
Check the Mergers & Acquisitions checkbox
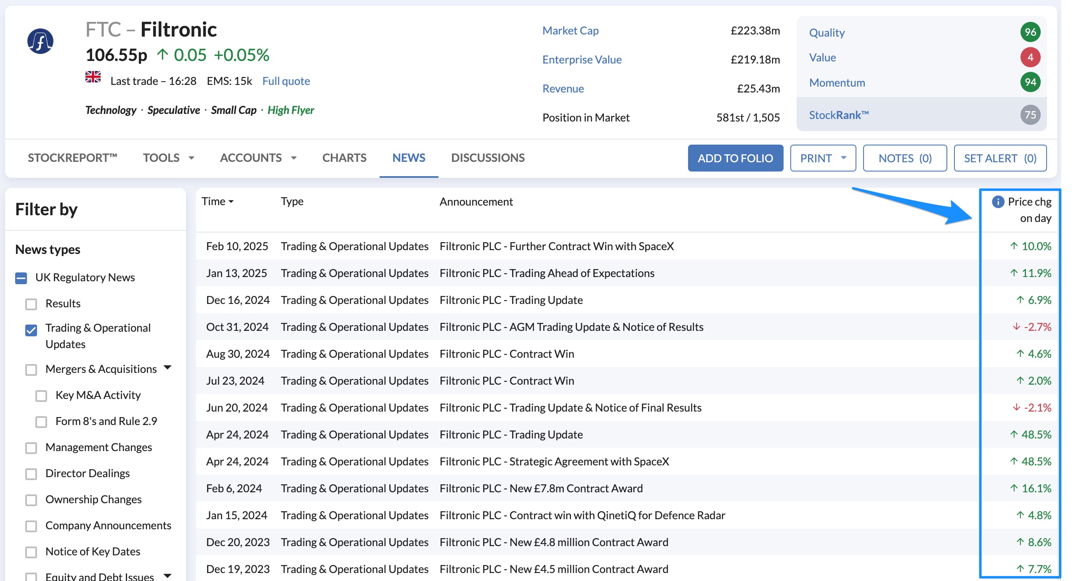[x=31, y=370]
